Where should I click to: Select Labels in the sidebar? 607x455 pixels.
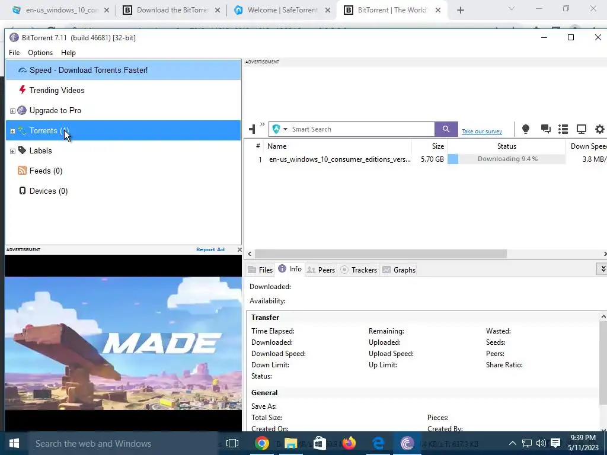(40, 150)
